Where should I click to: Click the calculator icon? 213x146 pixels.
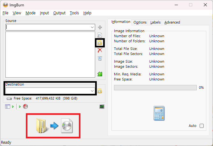pyautogui.click(x=159, y=113)
